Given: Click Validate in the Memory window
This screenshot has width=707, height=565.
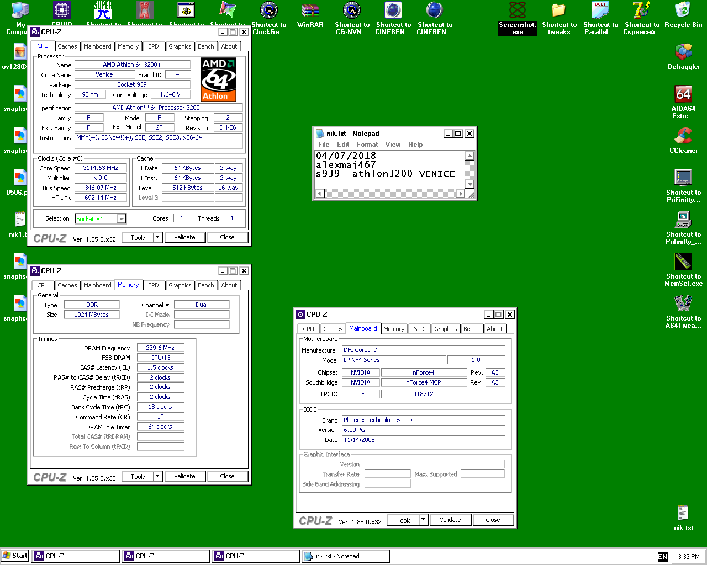Looking at the screenshot, I should coord(184,476).
